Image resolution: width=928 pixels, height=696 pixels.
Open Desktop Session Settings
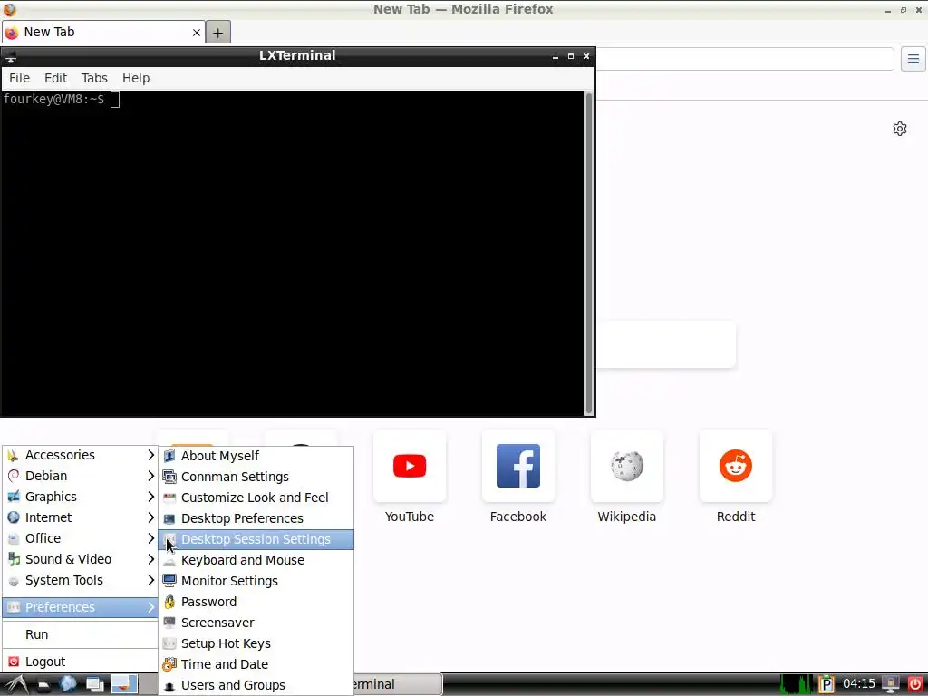[256, 539]
